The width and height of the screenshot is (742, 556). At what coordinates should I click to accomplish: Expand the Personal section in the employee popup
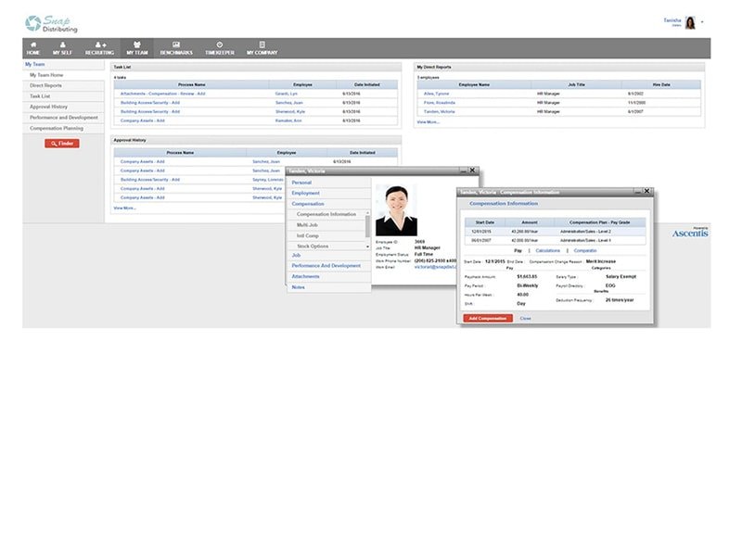[301, 183]
